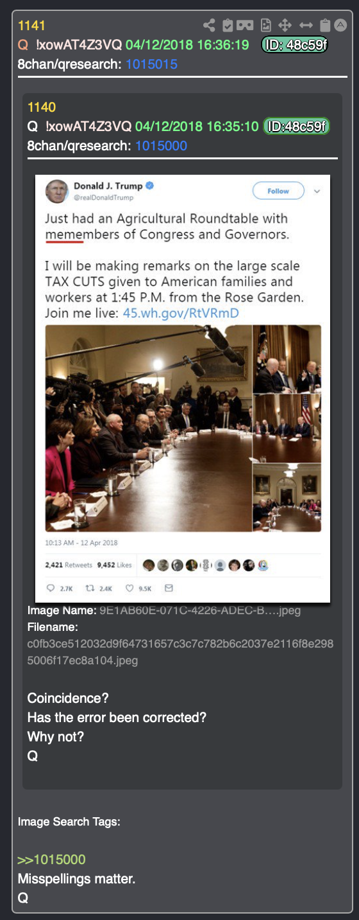Viewport: 359px width, 920px height.
Task: Click ID badge 48c59f on post 1140
Action: pos(296,127)
